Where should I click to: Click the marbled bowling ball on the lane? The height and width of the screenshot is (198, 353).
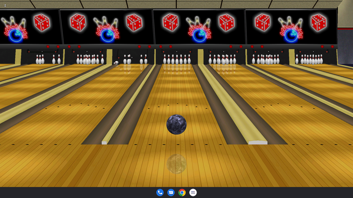coord(176,124)
